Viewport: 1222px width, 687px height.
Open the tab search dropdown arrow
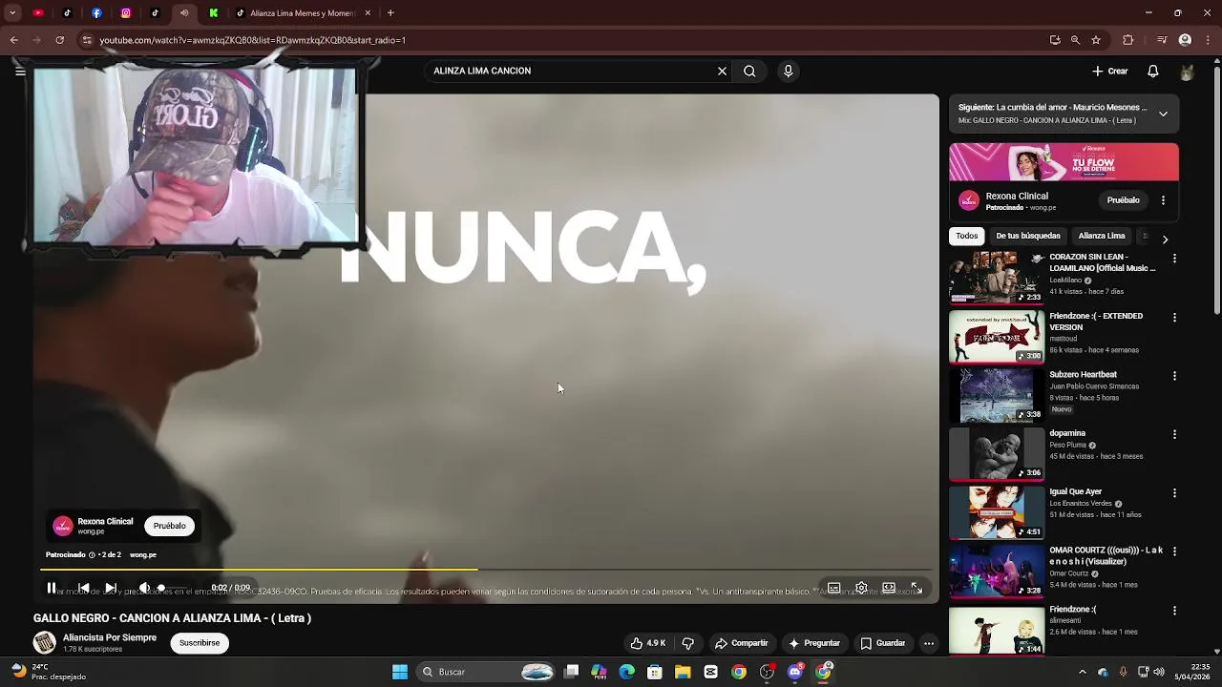(12, 13)
